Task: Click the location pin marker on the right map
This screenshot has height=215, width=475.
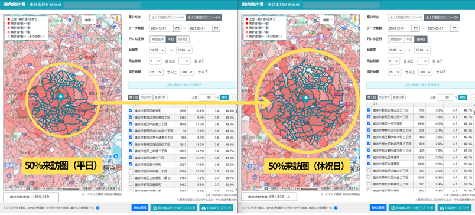Action: tap(306, 98)
